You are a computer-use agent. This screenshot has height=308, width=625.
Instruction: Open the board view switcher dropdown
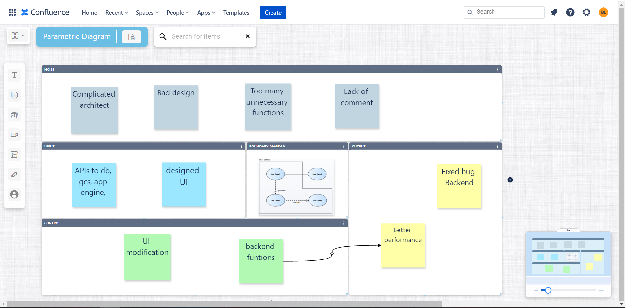[18, 35]
